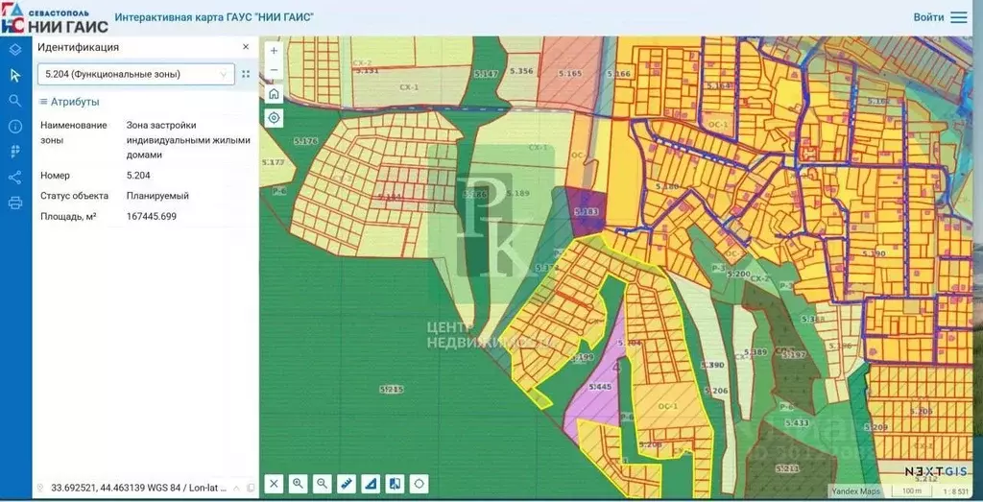
Task: Click the Войти login link
Action: coord(927,17)
